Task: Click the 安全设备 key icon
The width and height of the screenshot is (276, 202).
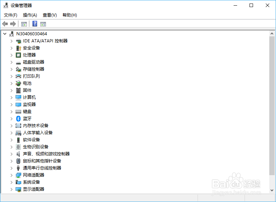Action: [x=18, y=48]
